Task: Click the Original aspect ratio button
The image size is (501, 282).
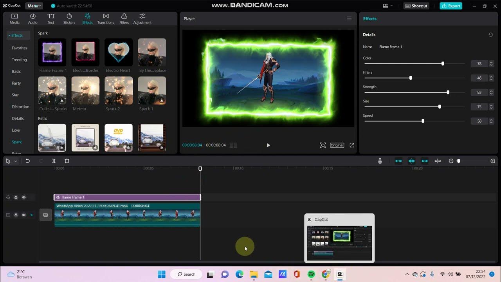Action: coord(337,145)
